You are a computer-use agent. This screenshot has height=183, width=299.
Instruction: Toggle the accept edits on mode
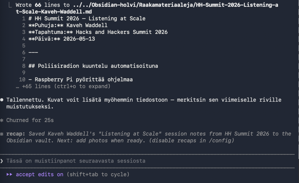tap(39, 175)
